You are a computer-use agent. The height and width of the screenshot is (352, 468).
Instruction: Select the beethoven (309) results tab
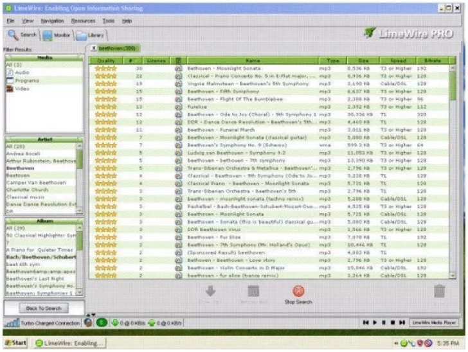tap(117, 48)
